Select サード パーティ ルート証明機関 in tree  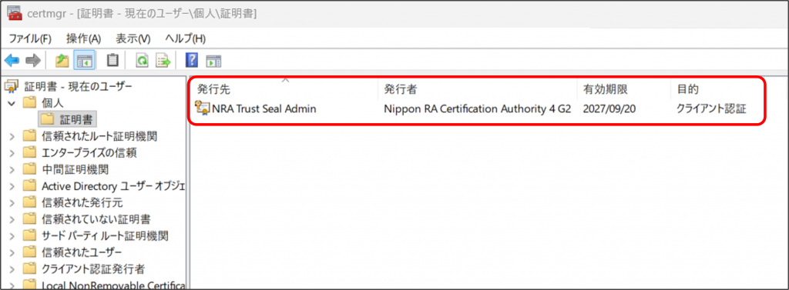tap(105, 235)
